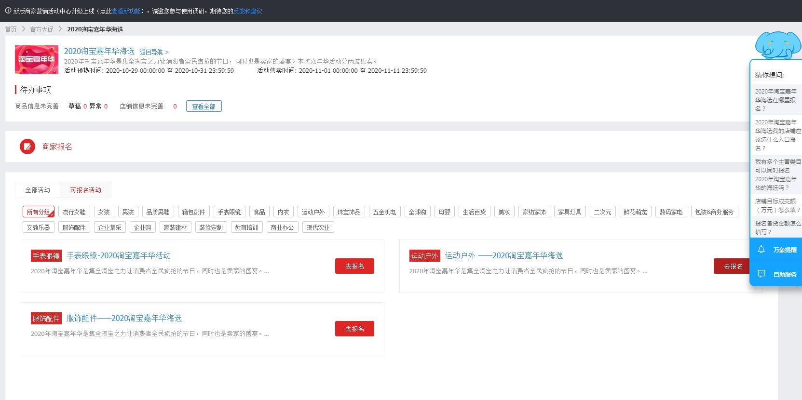Screen dimensions: 802x400
Task: Open 服饰配件——2020淘宝嘉年华海选 link
Action: 124,318
